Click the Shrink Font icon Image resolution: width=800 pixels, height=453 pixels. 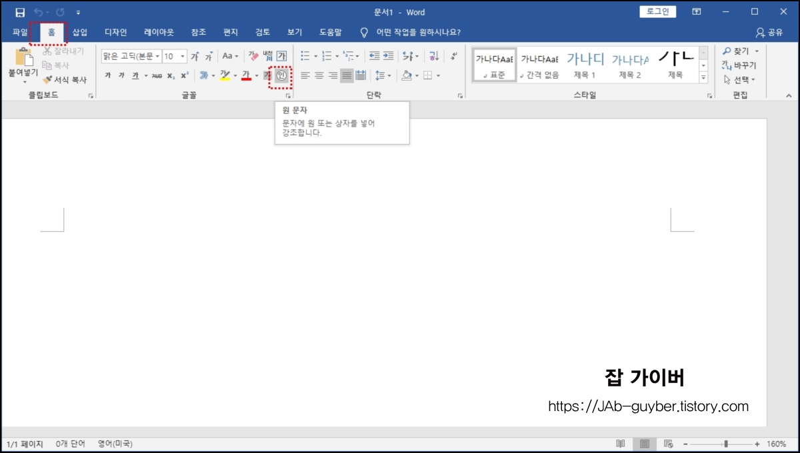tap(209, 57)
